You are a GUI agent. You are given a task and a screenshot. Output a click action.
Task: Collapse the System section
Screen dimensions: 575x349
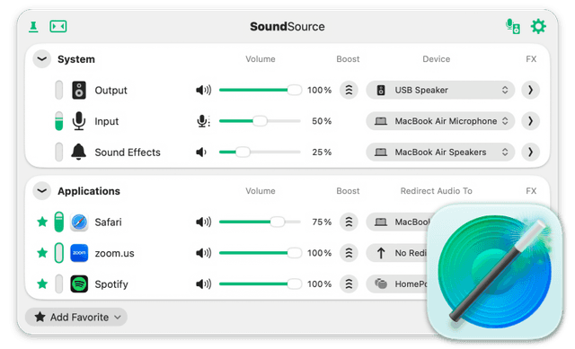(x=42, y=59)
